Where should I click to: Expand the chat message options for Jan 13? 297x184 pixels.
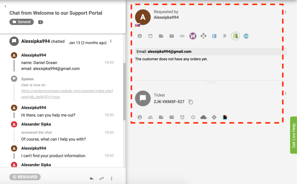pyautogui.click(x=111, y=41)
